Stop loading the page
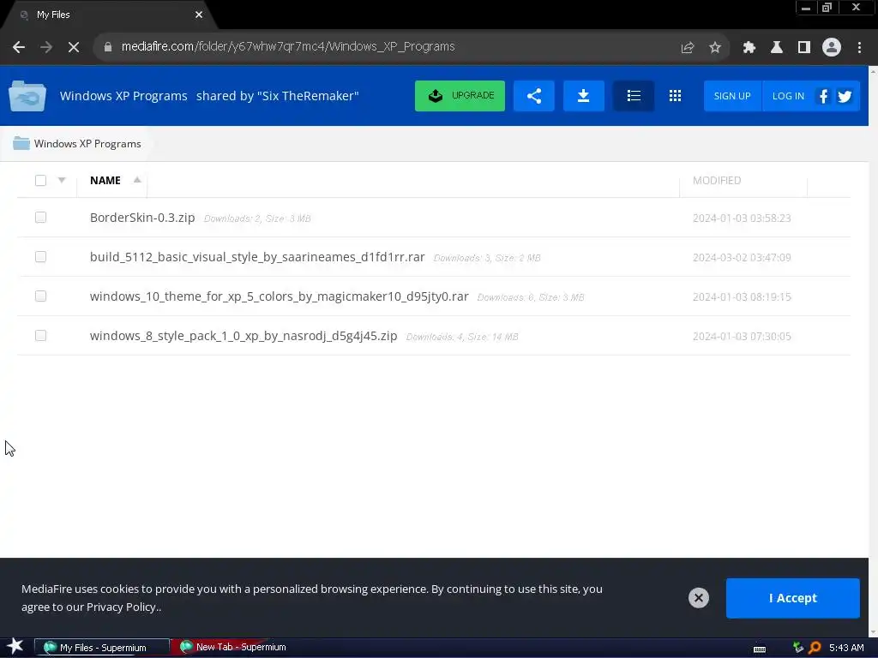 point(74,47)
